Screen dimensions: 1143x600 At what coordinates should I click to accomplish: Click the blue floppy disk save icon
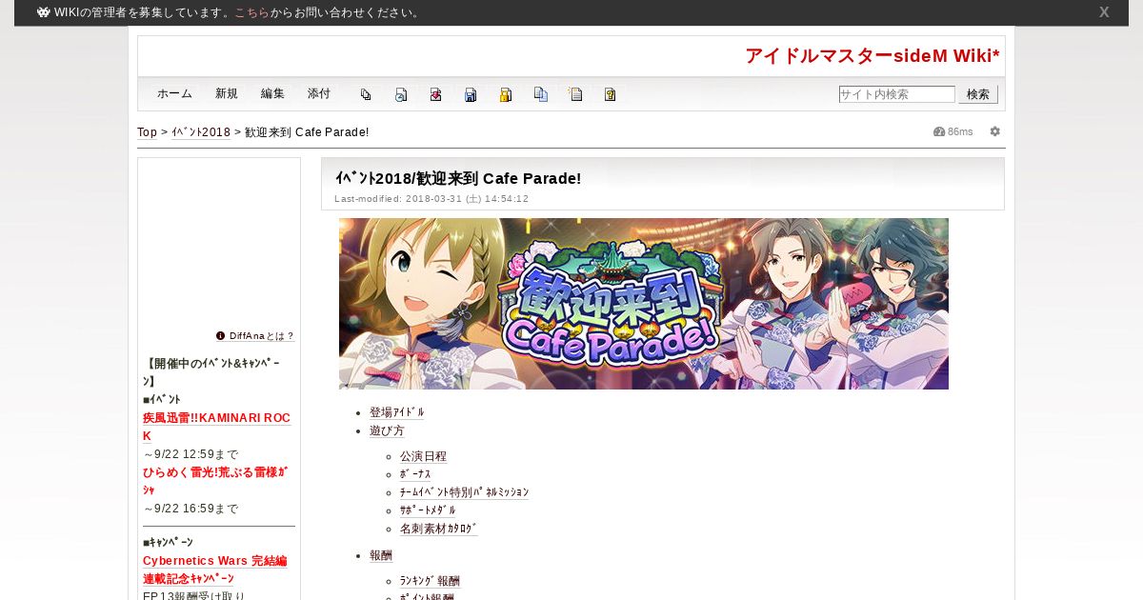(471, 94)
